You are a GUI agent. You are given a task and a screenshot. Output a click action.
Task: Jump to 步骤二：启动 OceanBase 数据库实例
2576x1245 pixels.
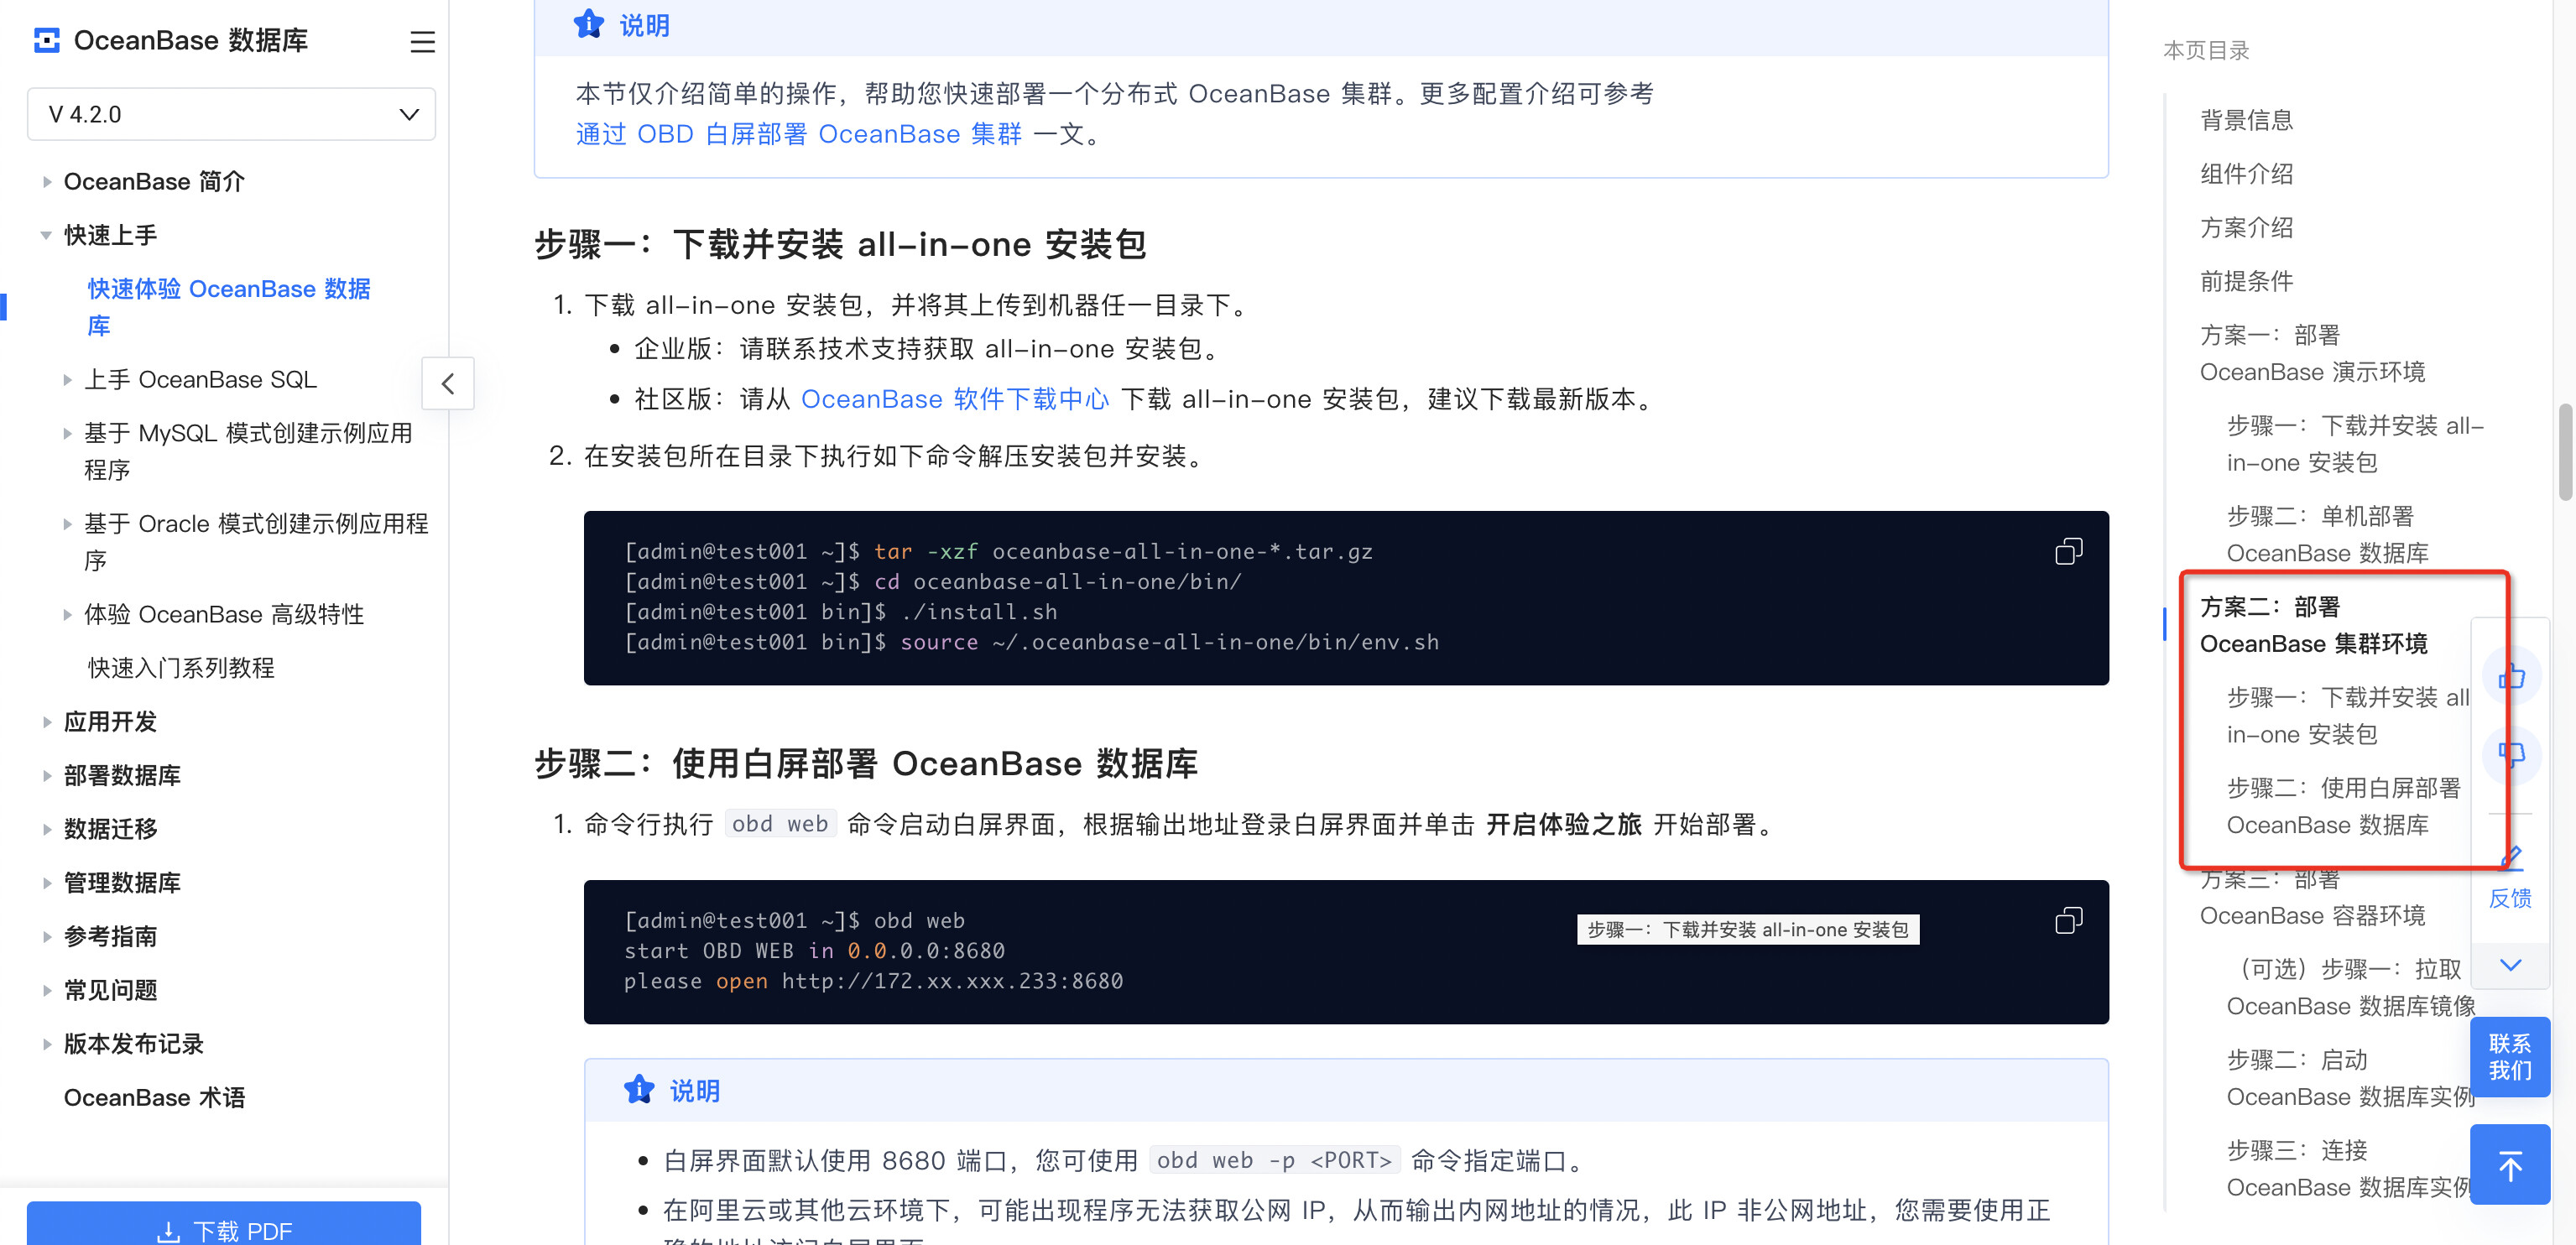pyautogui.click(x=2350, y=1078)
